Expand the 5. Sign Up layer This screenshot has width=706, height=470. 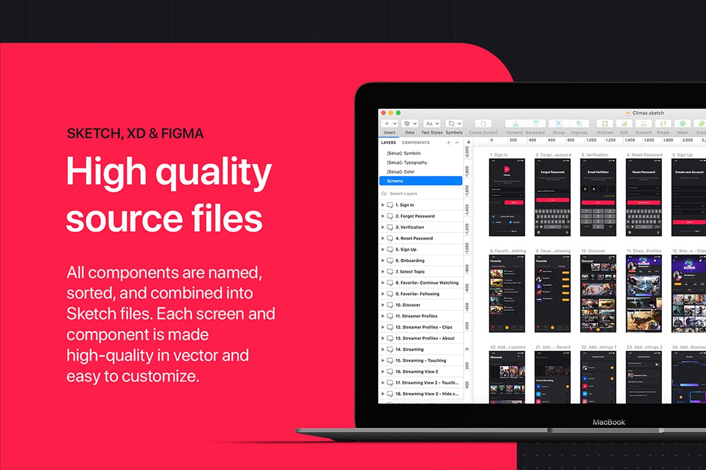click(x=383, y=249)
